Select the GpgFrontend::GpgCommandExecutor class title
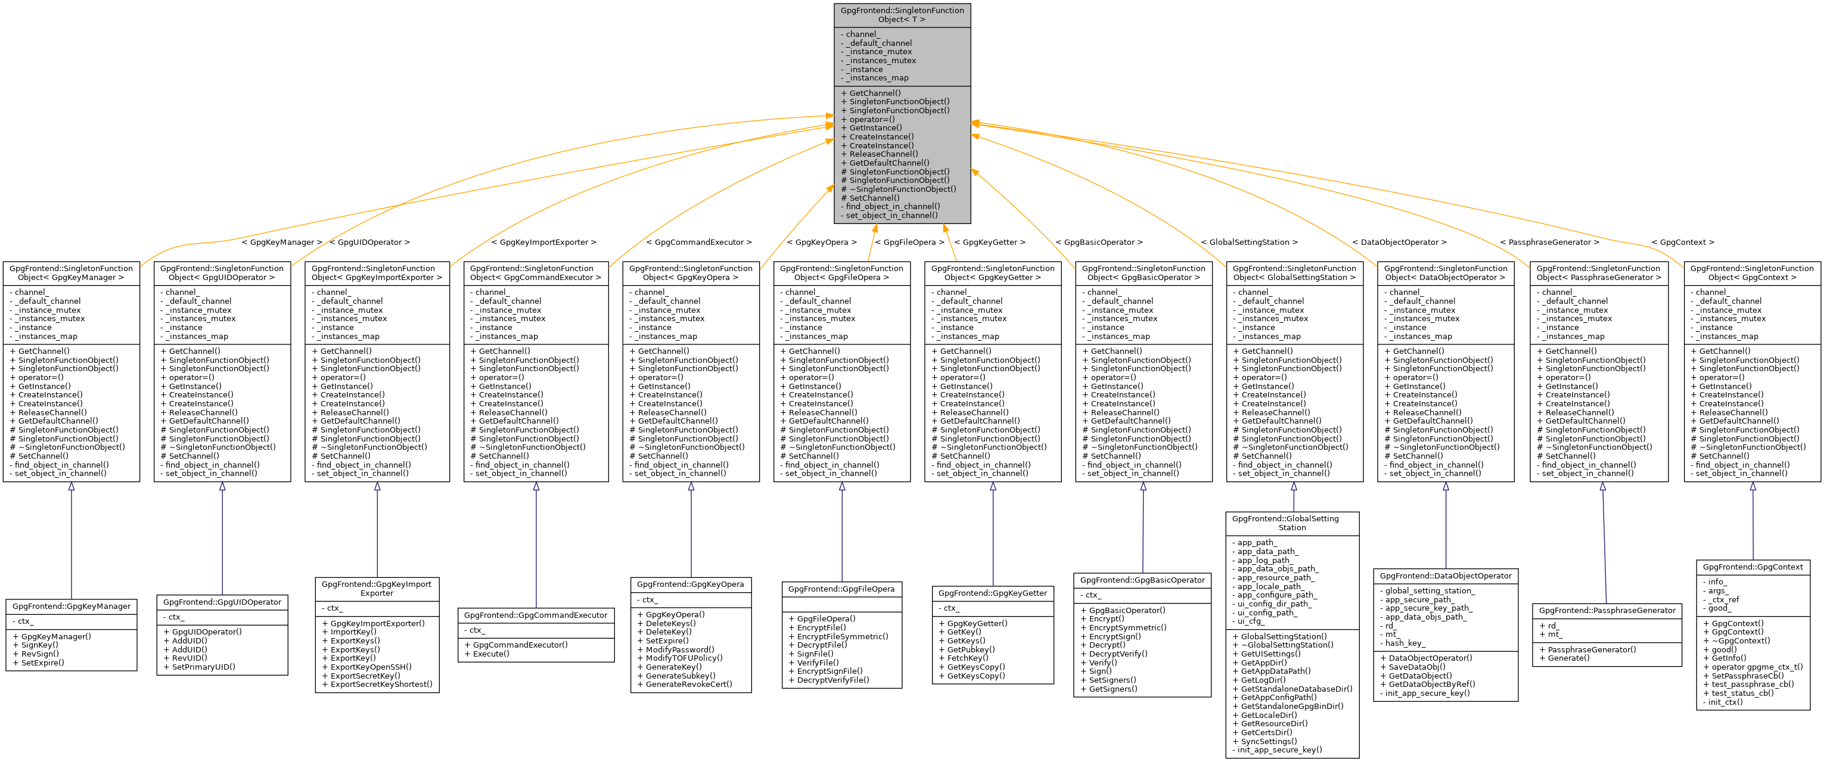 point(536,615)
